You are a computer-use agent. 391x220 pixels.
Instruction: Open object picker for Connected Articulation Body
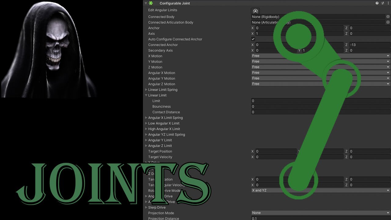(388, 22)
